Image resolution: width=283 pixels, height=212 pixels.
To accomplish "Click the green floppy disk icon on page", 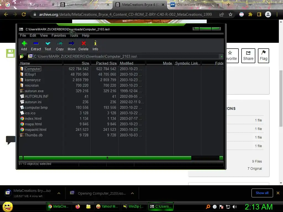I will [x=11, y=53].
